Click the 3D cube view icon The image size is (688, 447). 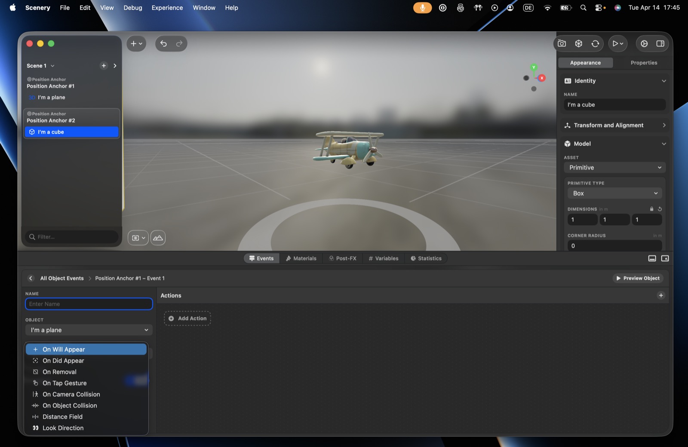pyautogui.click(x=579, y=43)
